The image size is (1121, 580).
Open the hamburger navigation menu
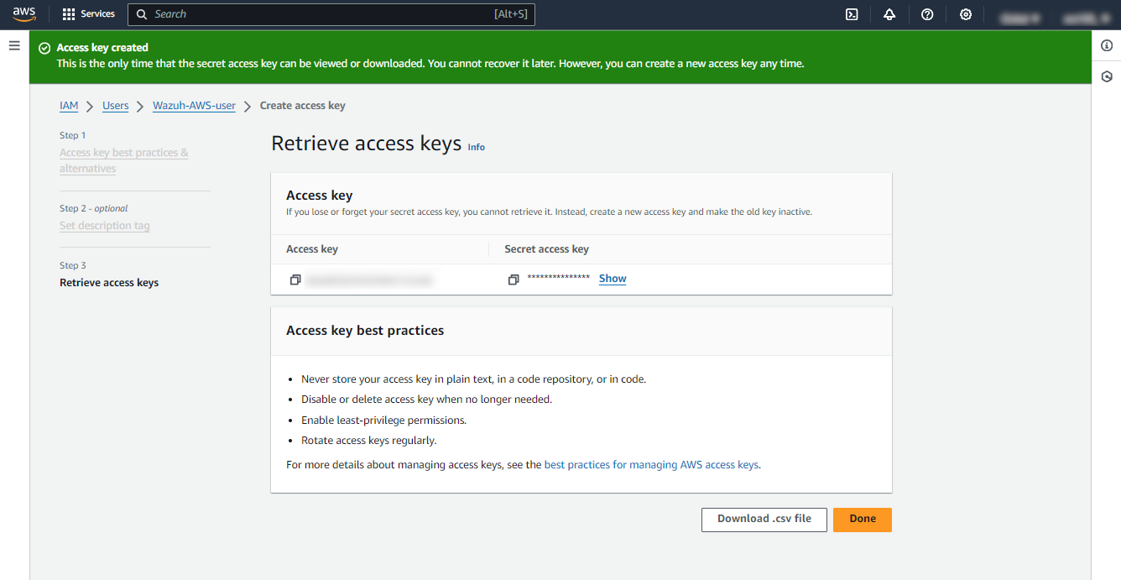pos(14,45)
